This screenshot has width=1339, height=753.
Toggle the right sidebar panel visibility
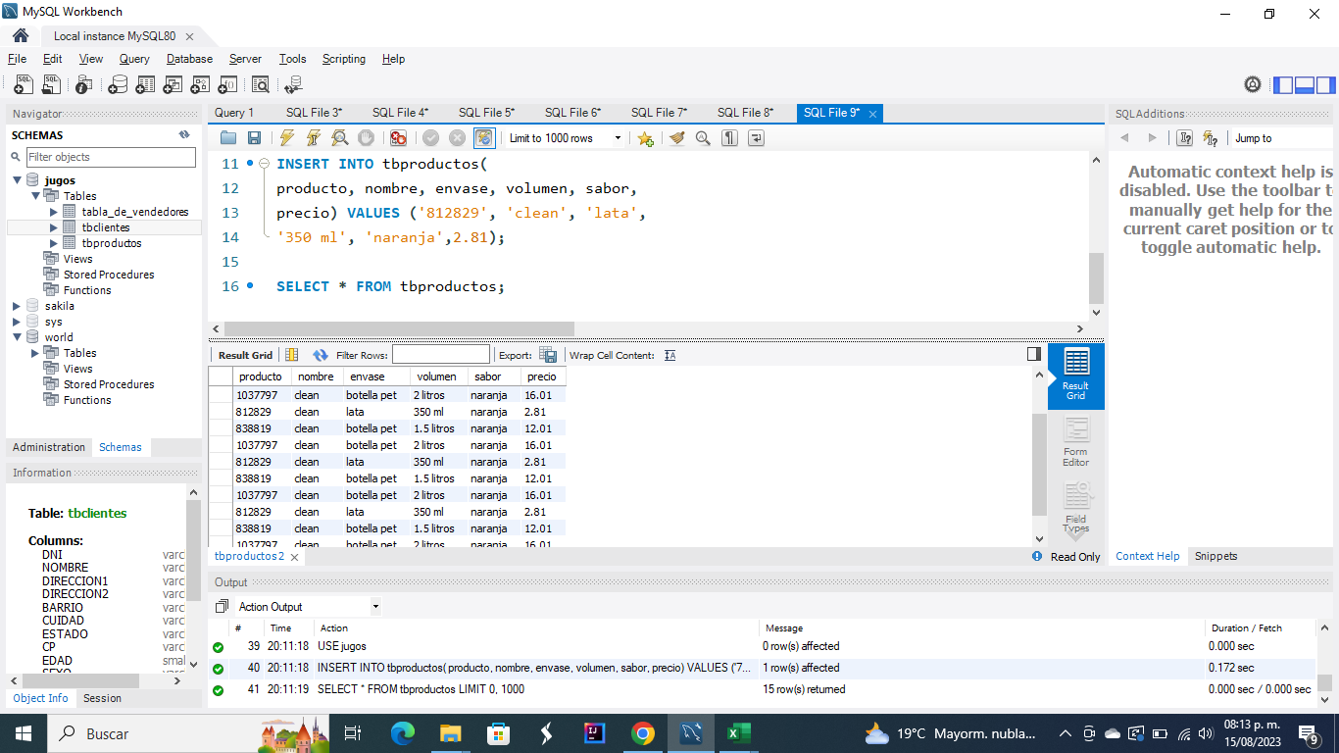[1324, 85]
